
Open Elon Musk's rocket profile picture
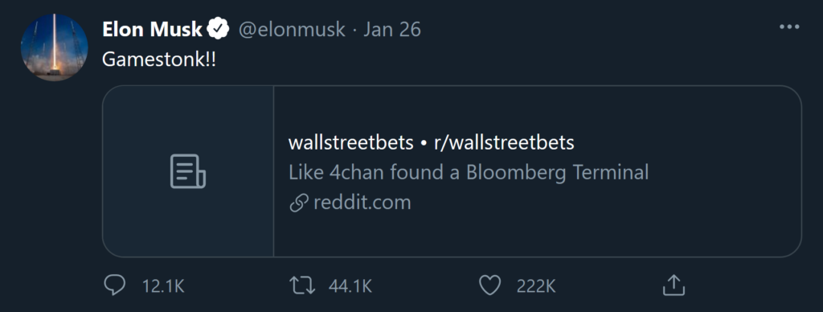point(54,47)
